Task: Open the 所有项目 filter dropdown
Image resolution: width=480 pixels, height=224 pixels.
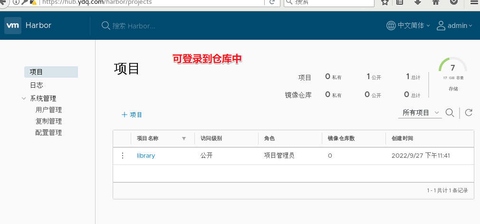Action: tap(420, 113)
